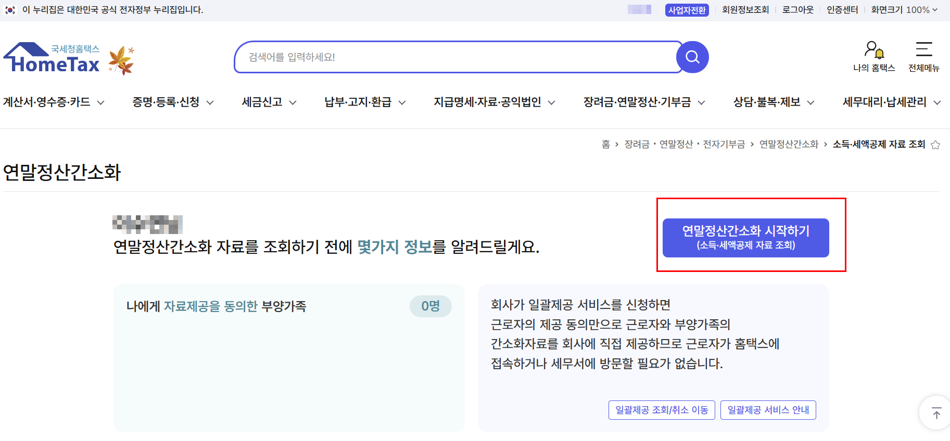The height and width of the screenshot is (441, 950).
Task: Click 일괄제공 조회/취소 이동 button
Action: point(662,410)
